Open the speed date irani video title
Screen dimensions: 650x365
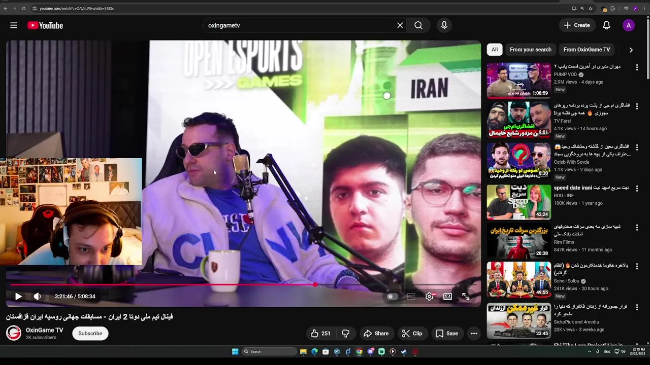[591, 188]
